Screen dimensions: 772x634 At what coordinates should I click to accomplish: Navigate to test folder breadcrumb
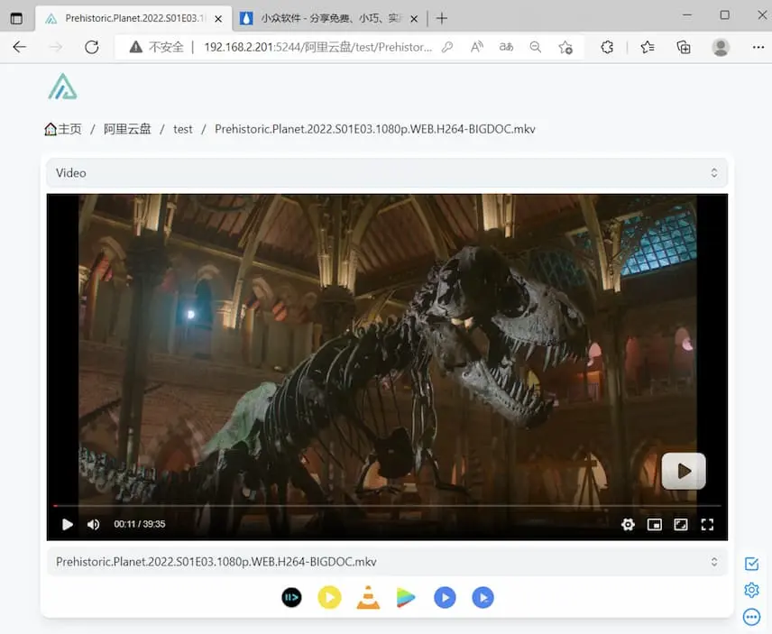tap(183, 129)
